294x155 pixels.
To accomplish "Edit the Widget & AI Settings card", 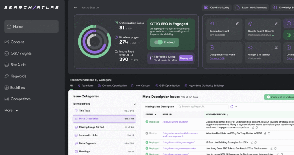I will click(x=276, y=47).
